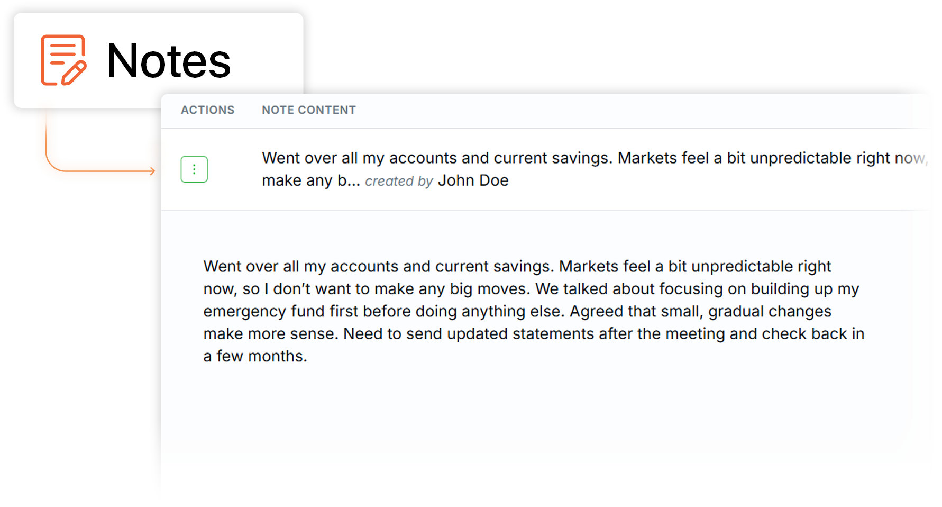Expand the truncated note ending in "b..."
The height and width of the screenshot is (507, 942).
tap(349, 181)
